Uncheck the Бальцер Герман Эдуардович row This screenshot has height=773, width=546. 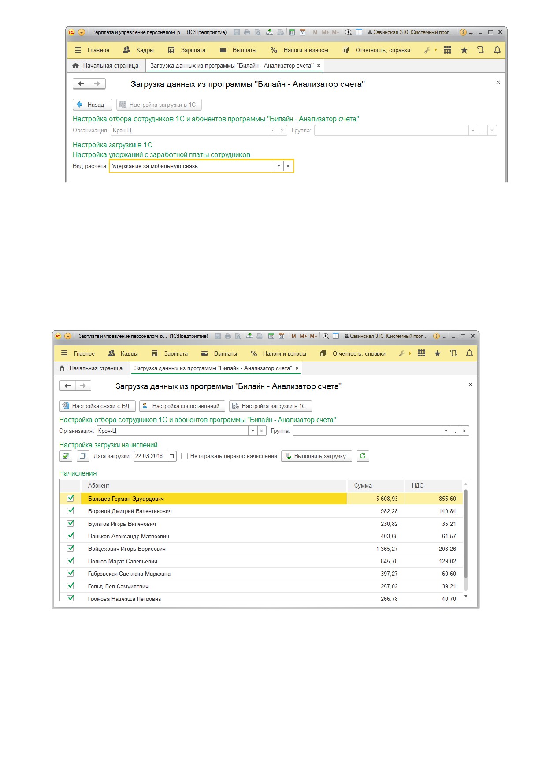tap(71, 498)
